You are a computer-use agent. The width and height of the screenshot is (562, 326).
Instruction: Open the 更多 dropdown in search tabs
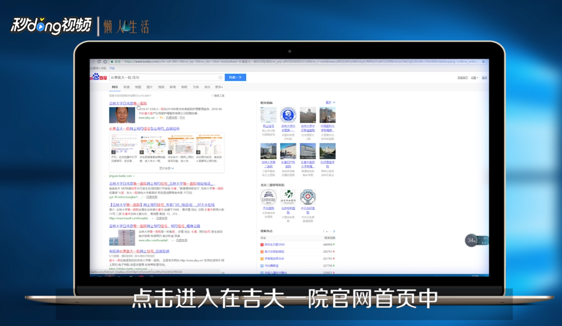[x=219, y=87]
